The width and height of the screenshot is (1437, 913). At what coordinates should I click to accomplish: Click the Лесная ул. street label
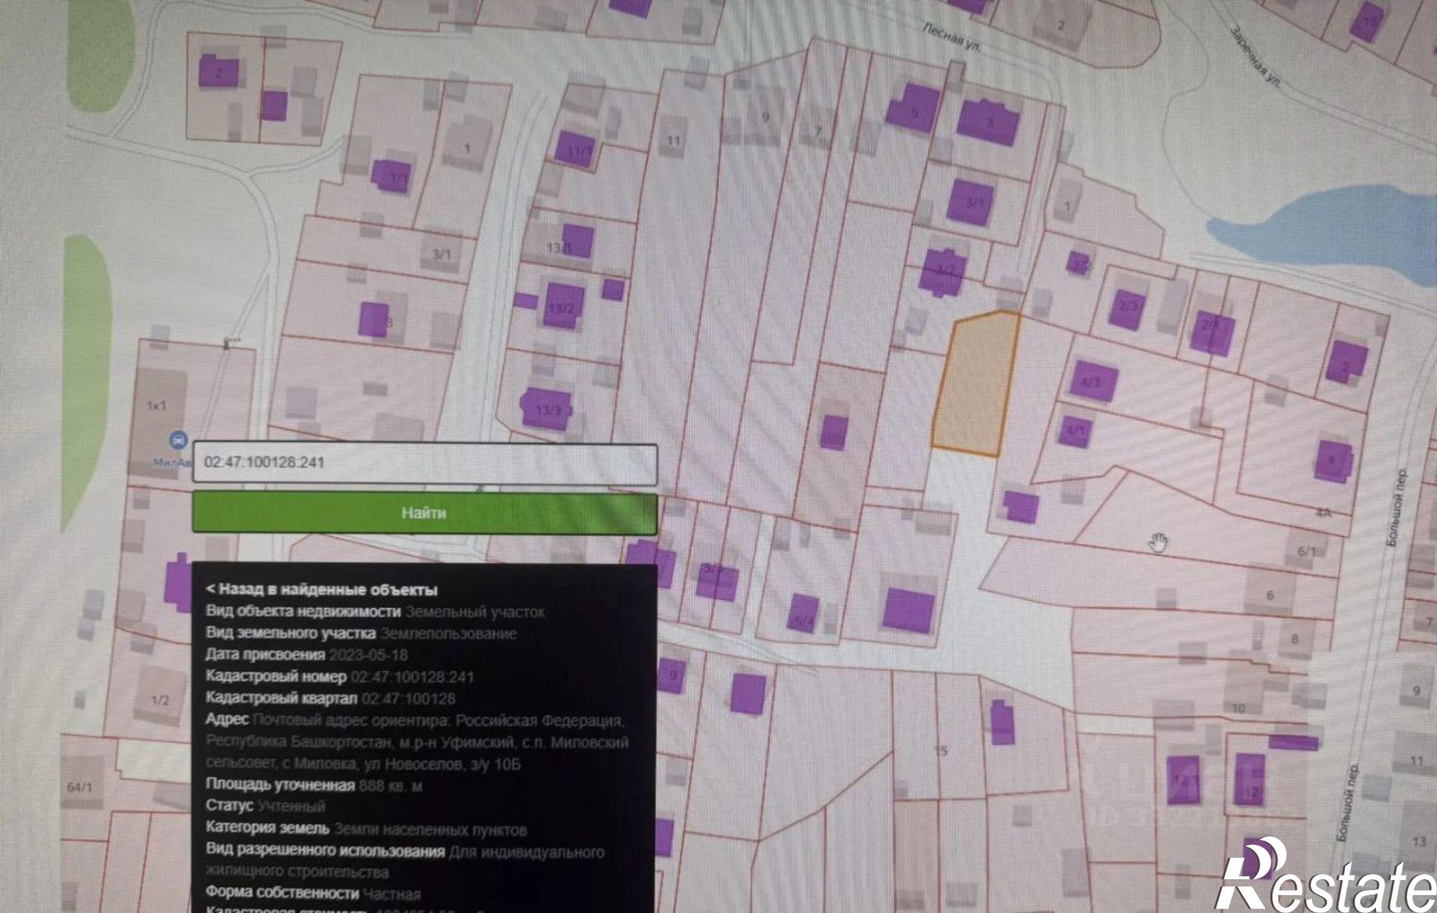pos(952,37)
